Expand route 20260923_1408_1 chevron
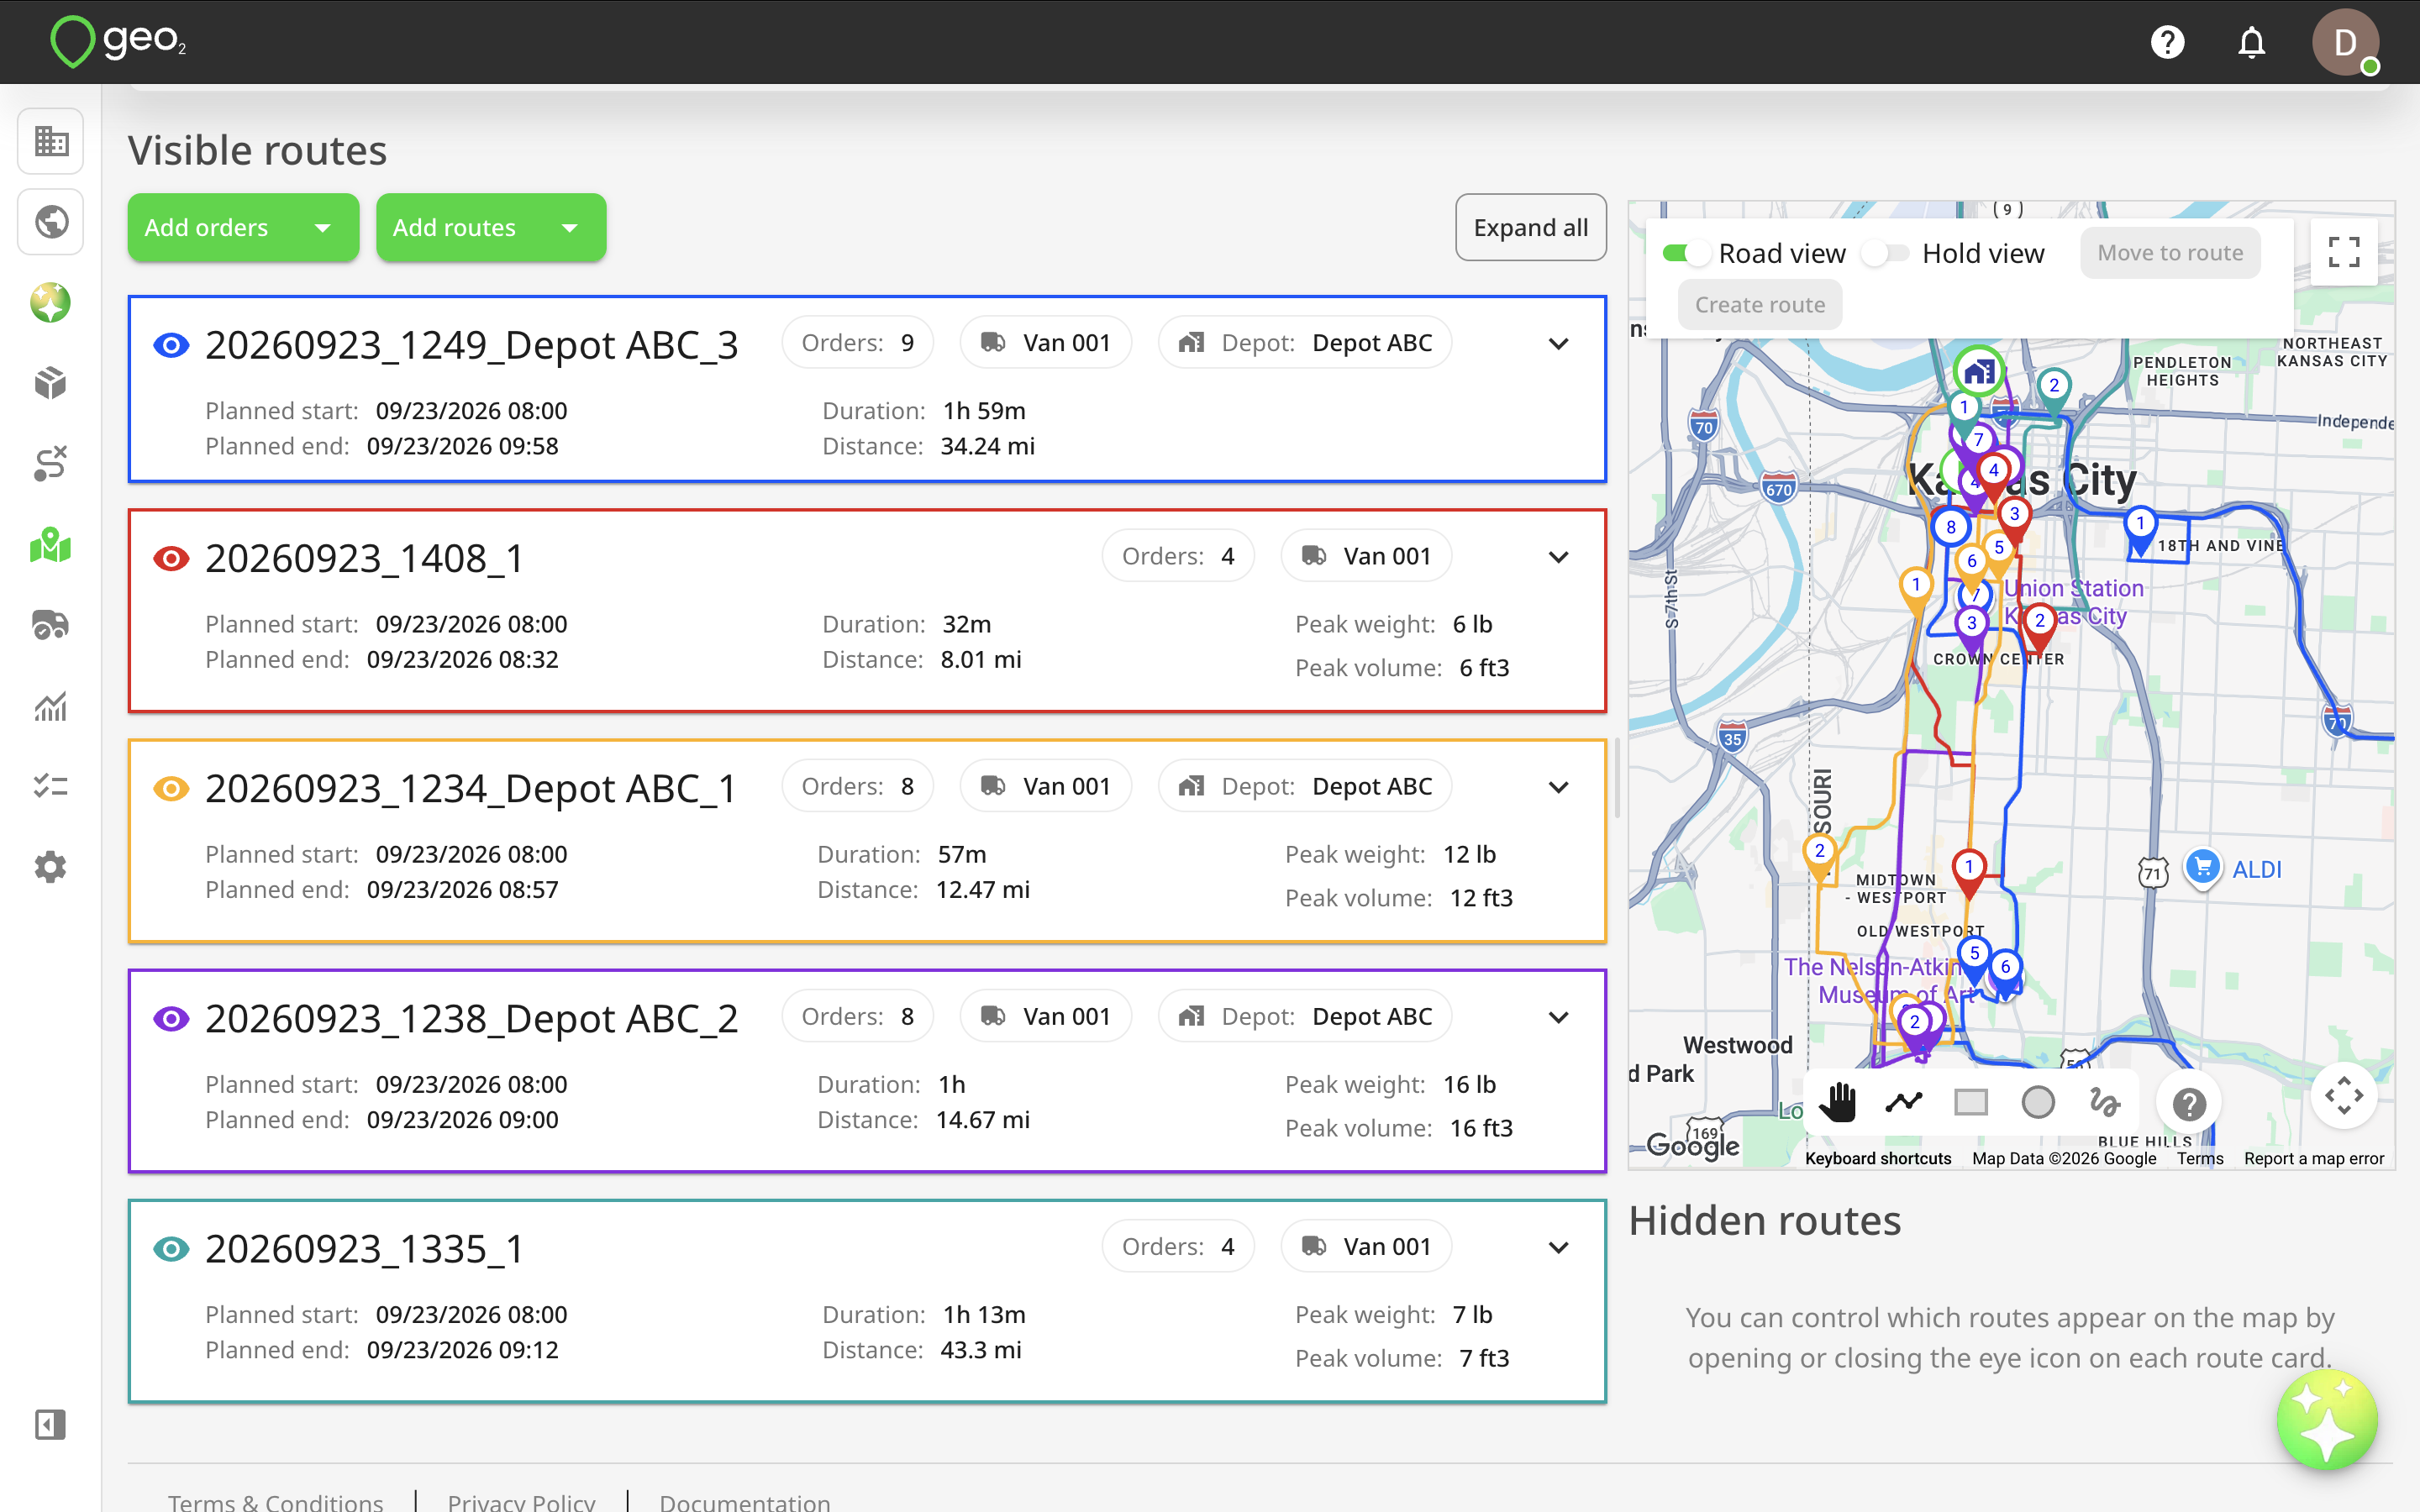This screenshot has width=2420, height=1512. 1558,557
